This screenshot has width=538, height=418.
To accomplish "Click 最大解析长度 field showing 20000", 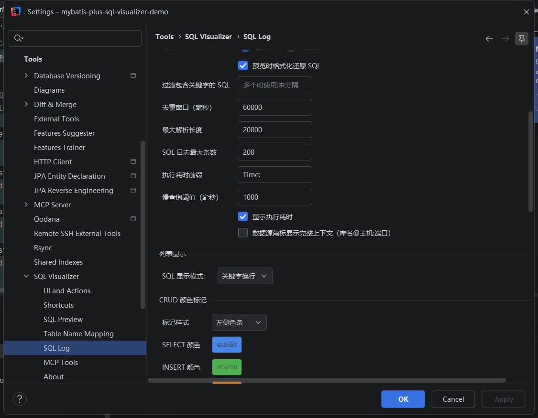I will (275, 129).
